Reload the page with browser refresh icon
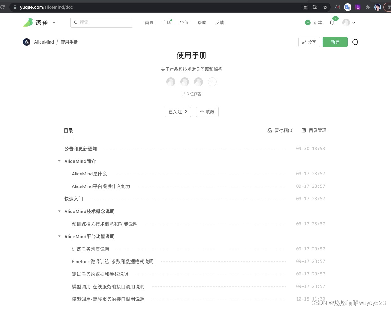 (3, 7)
